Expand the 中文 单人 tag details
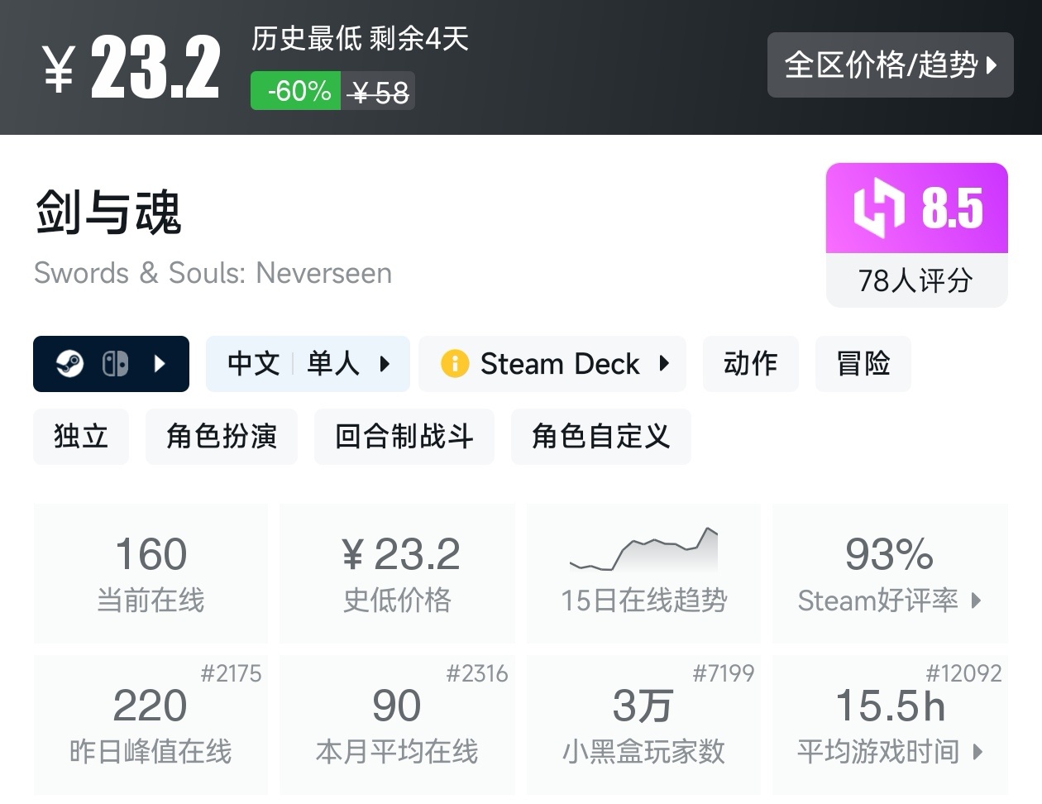Viewport: 1042px width, 804px height. pyautogui.click(x=383, y=364)
